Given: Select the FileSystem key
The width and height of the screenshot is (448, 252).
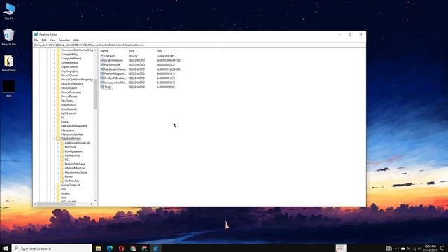Looking at the screenshot, I should [x=67, y=130].
